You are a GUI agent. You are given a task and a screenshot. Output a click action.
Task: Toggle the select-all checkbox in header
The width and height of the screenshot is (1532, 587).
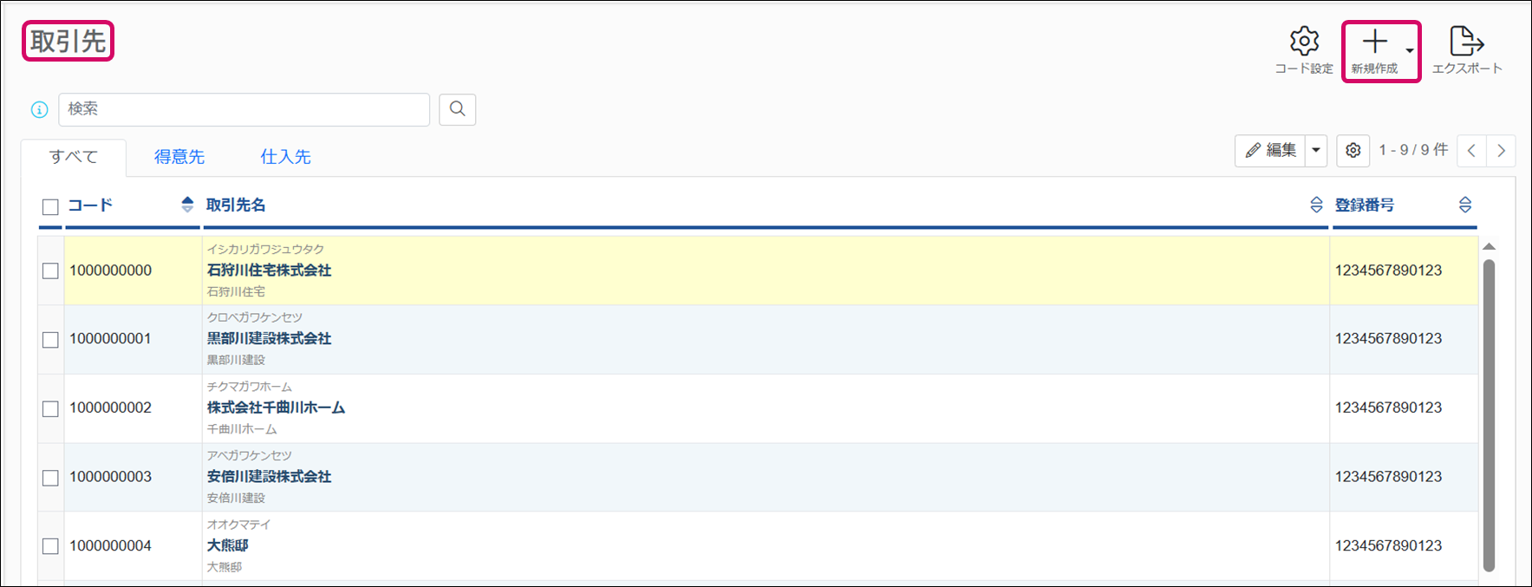click(x=50, y=206)
